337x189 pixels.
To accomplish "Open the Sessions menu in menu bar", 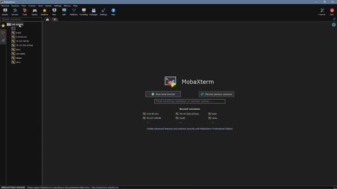I will point(15,6).
